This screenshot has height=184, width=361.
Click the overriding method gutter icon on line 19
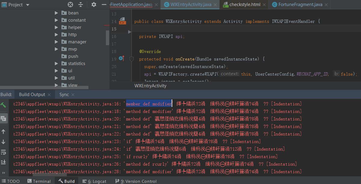[121, 59]
